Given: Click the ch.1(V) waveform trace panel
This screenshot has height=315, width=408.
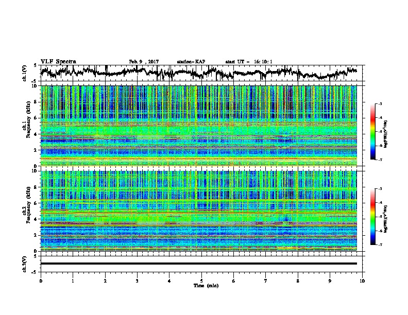Looking at the screenshot, I should (x=202, y=73).
